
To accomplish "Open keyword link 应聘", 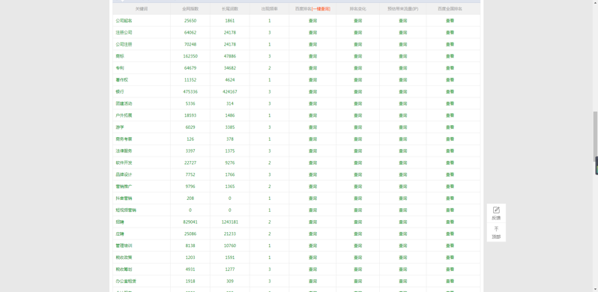I will point(120,234).
